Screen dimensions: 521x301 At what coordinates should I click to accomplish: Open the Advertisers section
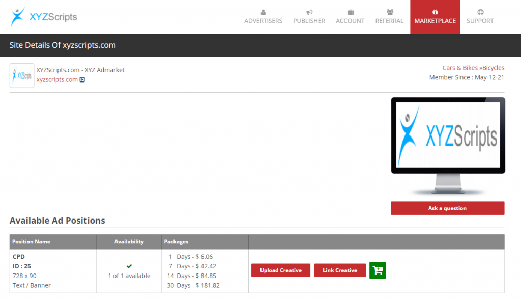tap(263, 21)
